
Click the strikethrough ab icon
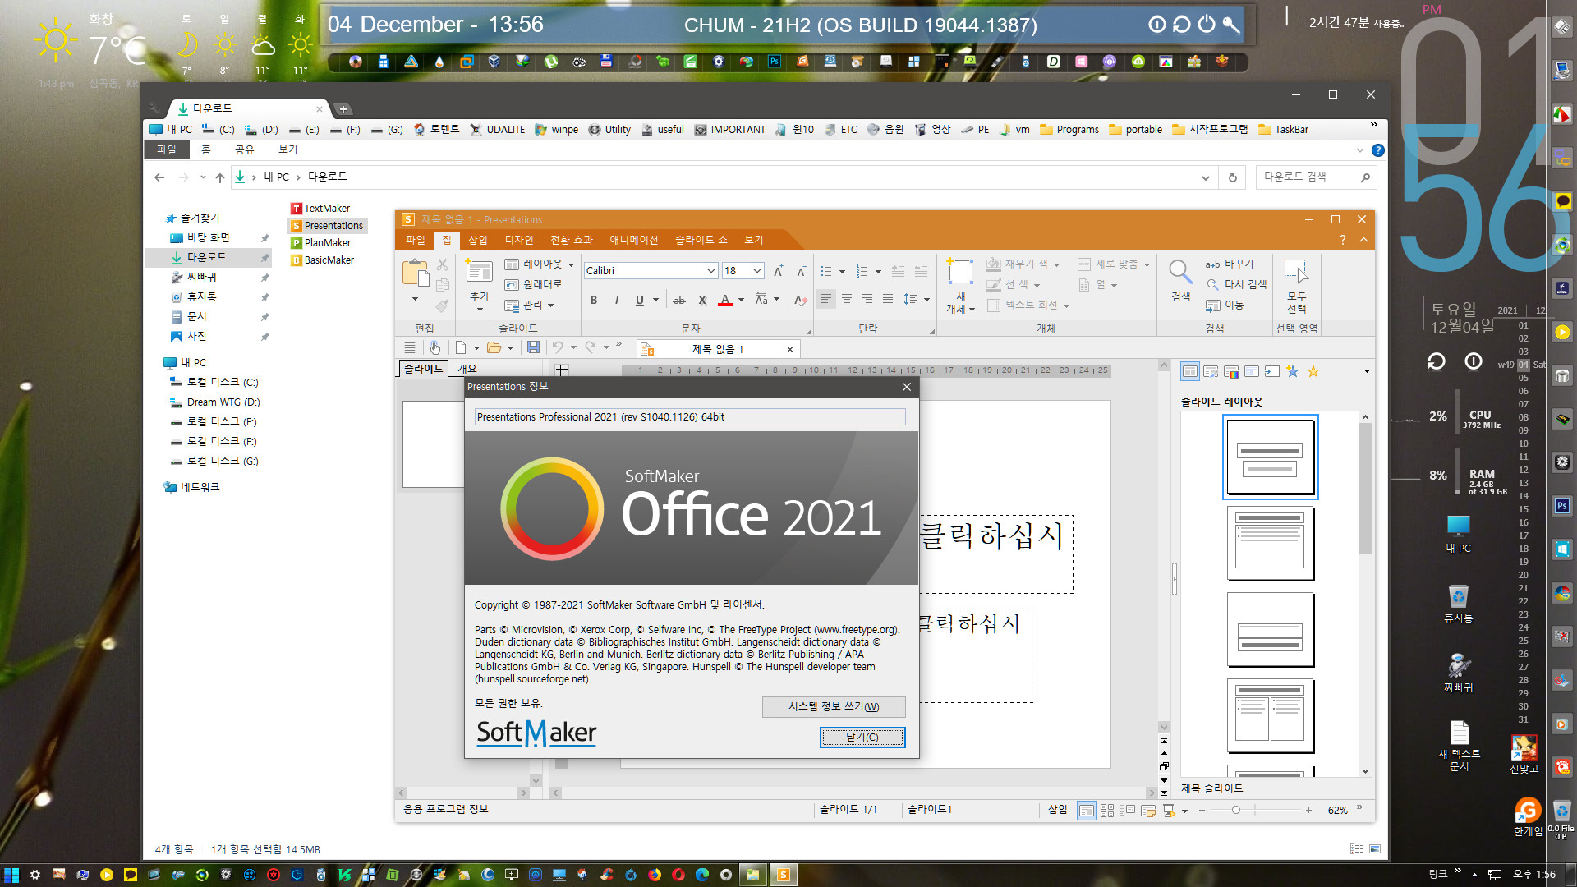[679, 301]
